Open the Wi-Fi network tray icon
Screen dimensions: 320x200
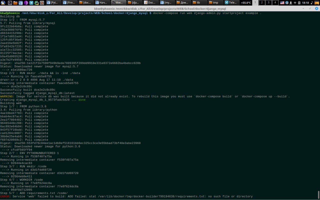(295, 3)
